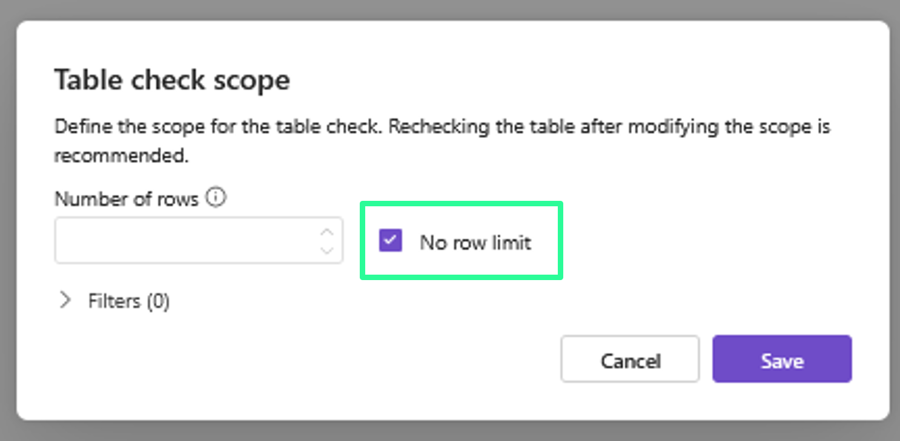Uncheck the No row limit checkbox
The width and height of the screenshot is (900, 441).
(x=391, y=240)
